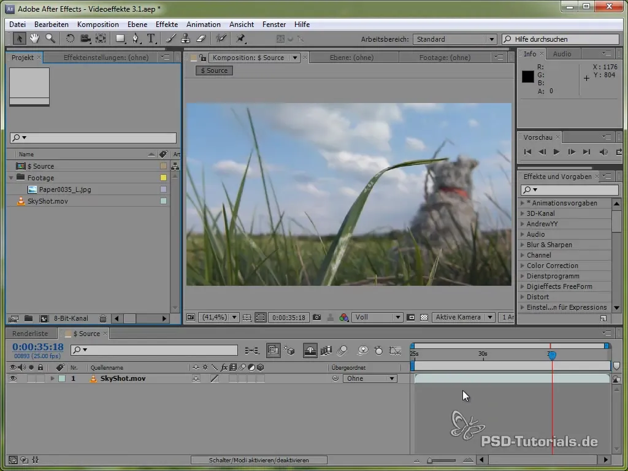Screen dimensions: 628x471
Task: Take a snapshot with the camera icon
Action: coord(317,317)
